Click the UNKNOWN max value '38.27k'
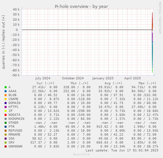The image size is (163, 158). pos(153,146)
